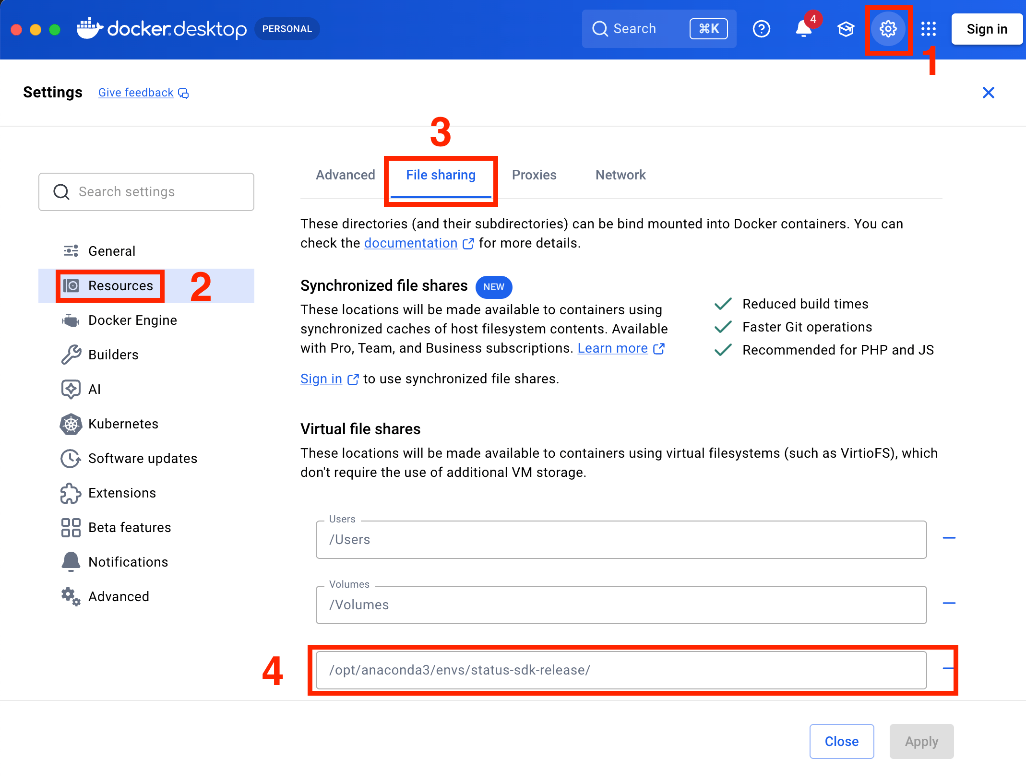The height and width of the screenshot is (782, 1026).
Task: Go to Beta features settings
Action: (x=146, y=528)
